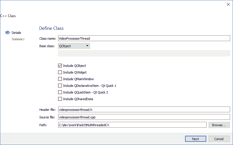This screenshot has width=233, height=145.
Task: Select the Details wizard step
Action: point(16,33)
